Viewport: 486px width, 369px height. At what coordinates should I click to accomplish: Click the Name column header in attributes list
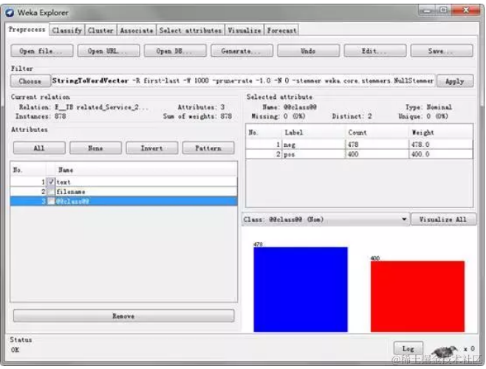tap(146, 170)
